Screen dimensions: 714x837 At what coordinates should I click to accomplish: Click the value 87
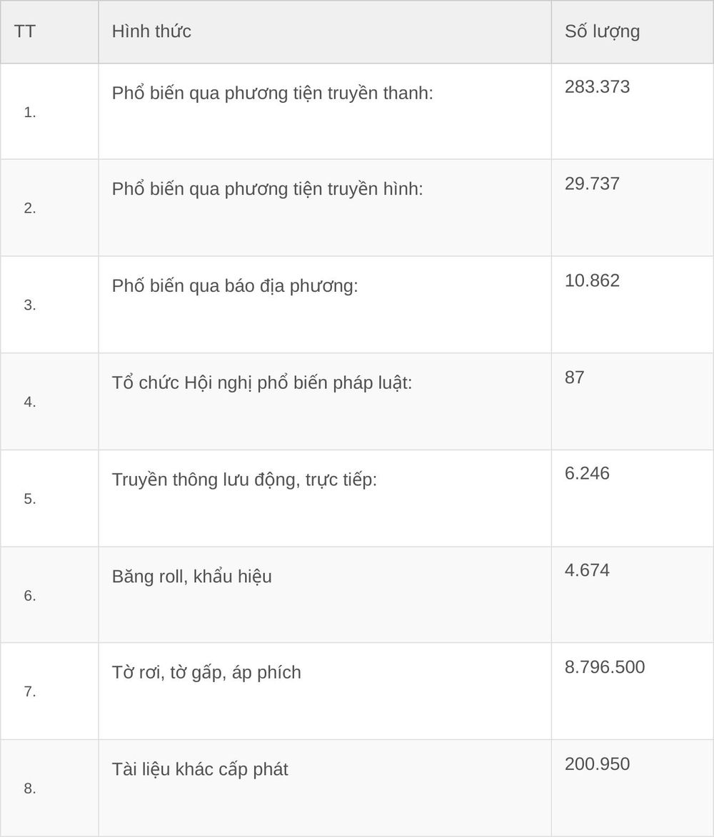[x=574, y=377]
